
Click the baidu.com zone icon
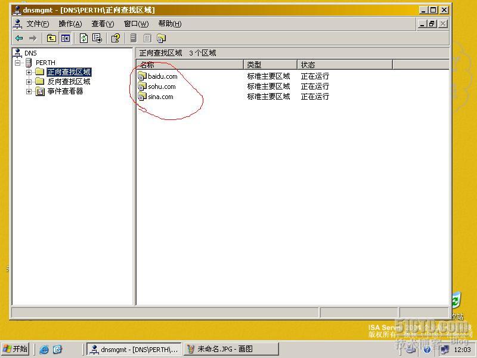coord(142,76)
